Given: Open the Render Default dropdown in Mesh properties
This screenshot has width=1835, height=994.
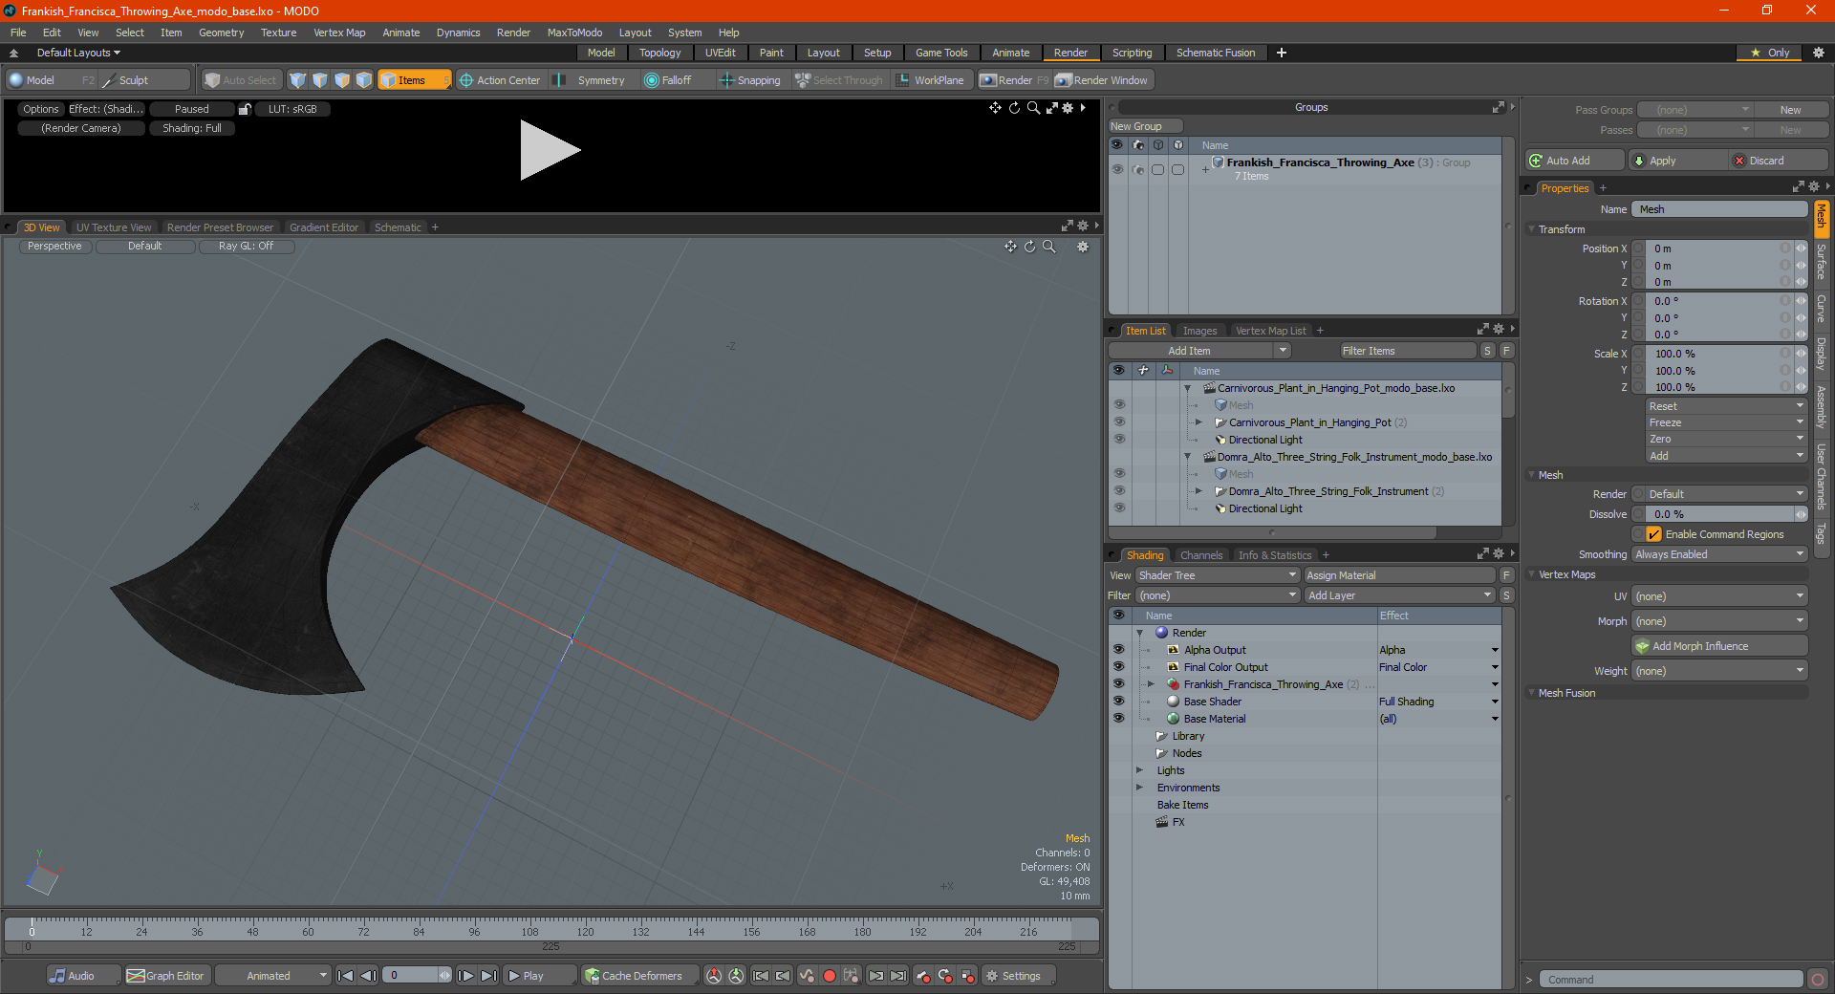Looking at the screenshot, I should tap(1726, 494).
